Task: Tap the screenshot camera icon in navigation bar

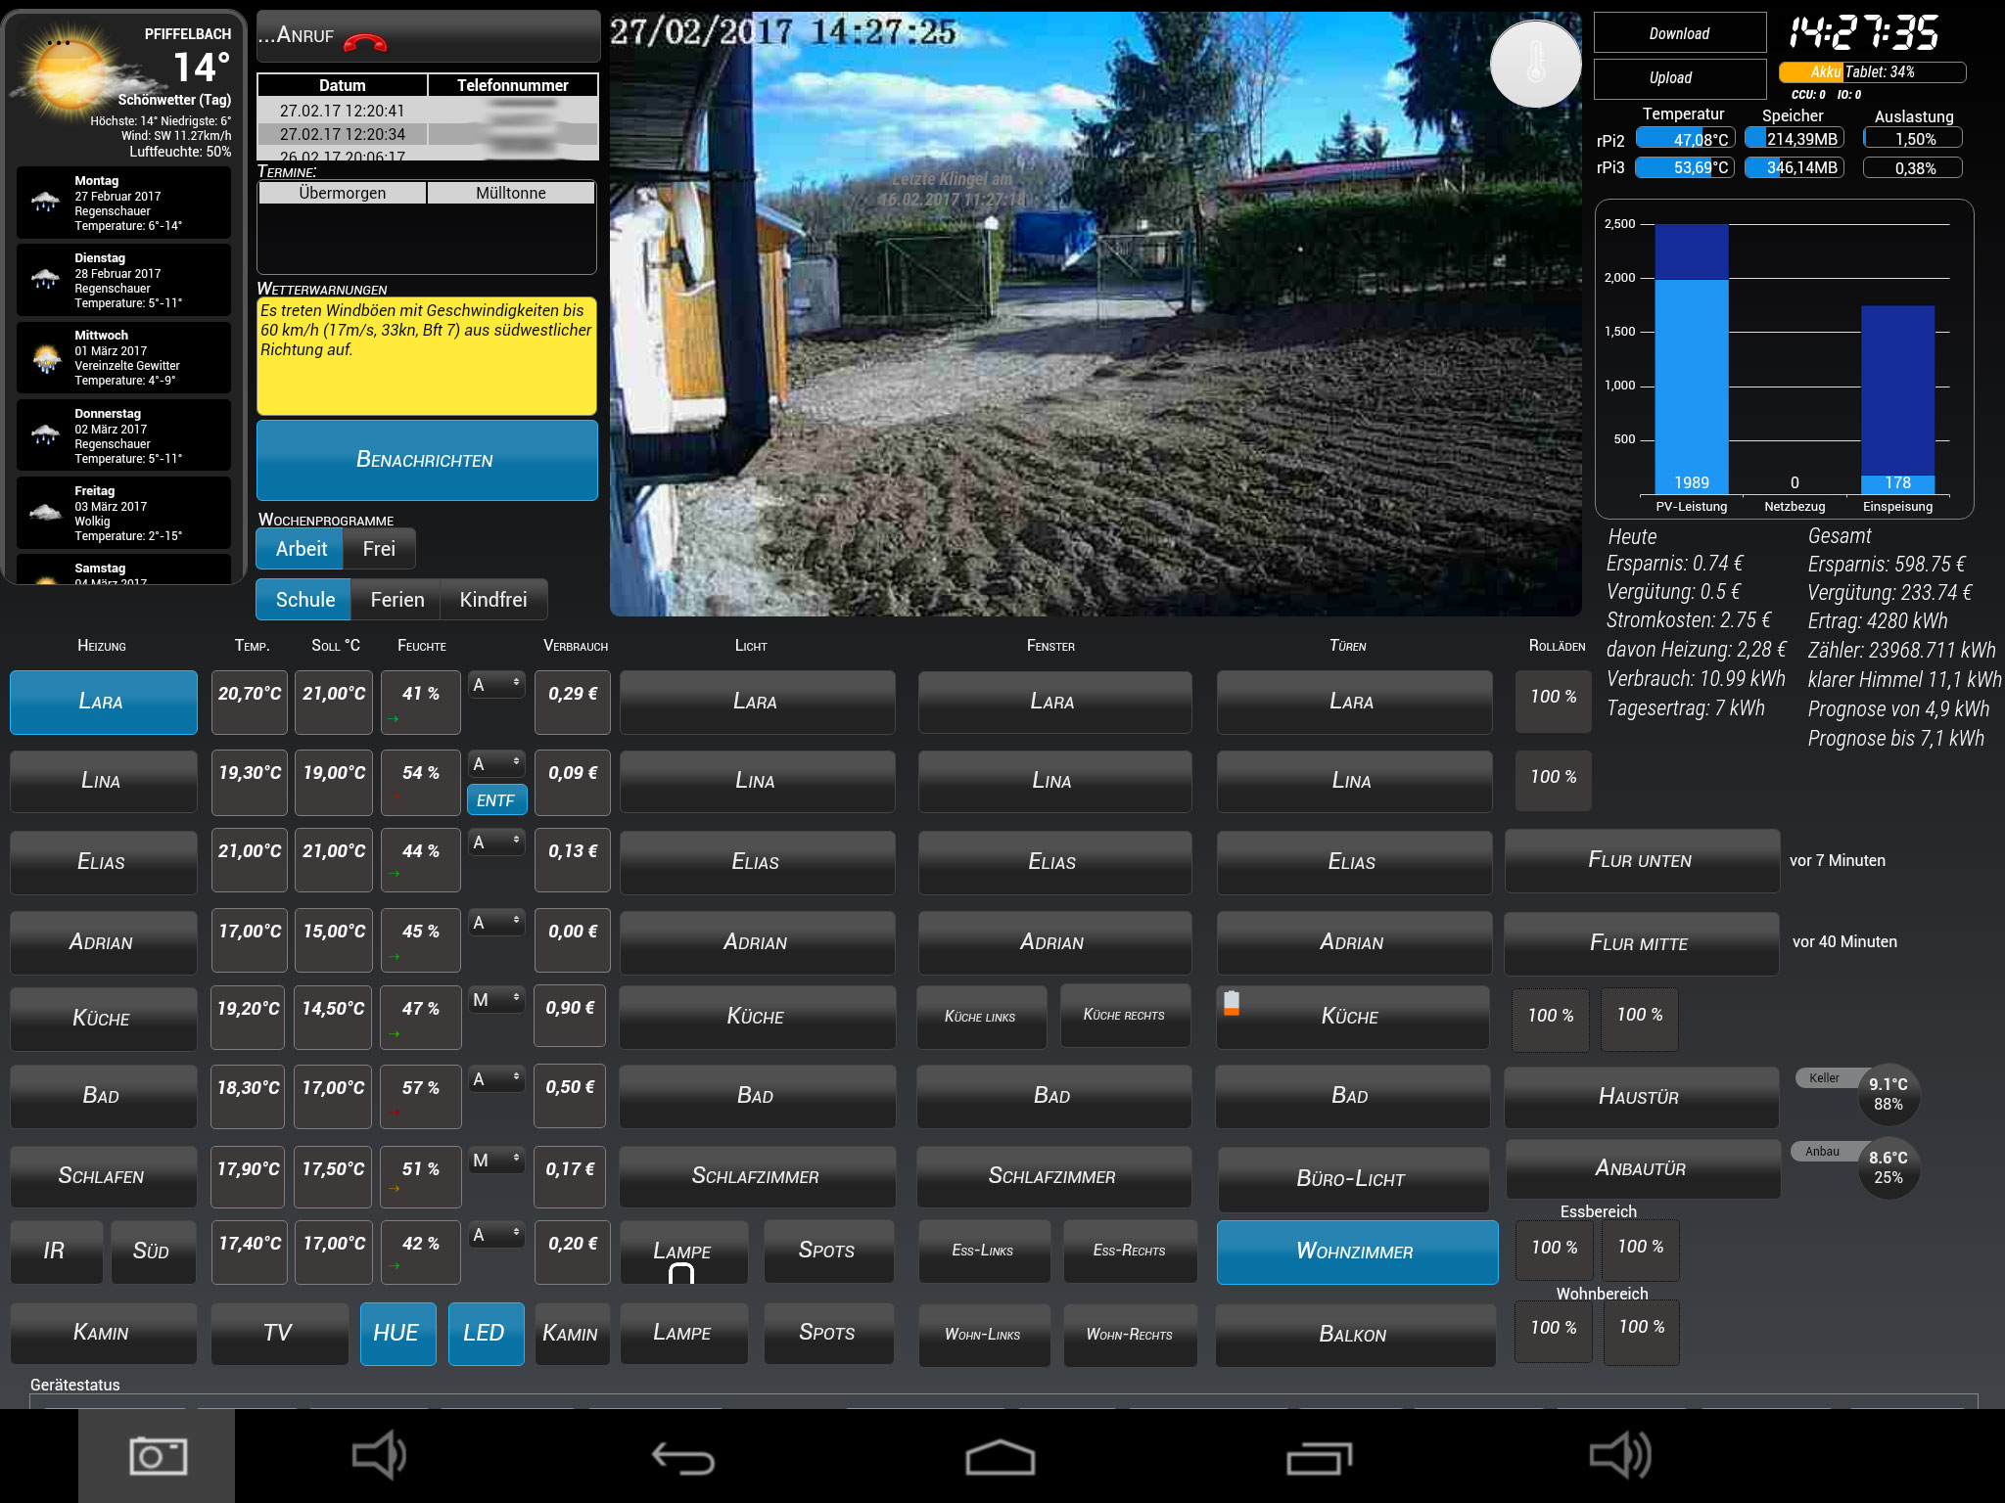Action: pos(158,1456)
